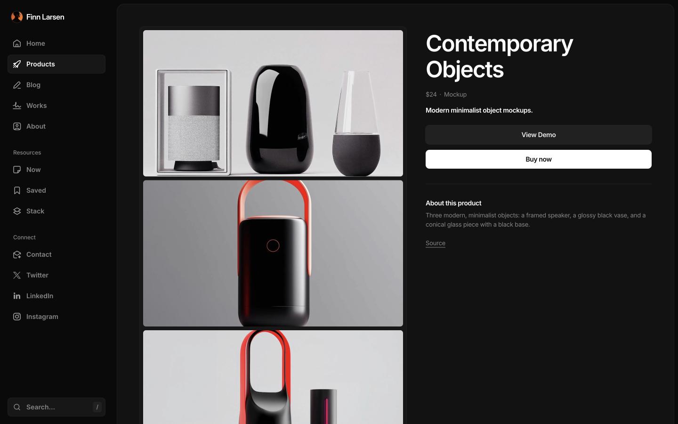
Task: Click the Stack layers icon
Action: (17, 211)
